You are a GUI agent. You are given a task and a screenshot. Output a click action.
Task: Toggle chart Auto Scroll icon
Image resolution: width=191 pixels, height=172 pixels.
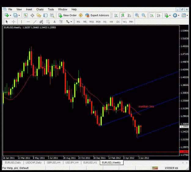coord(152,15)
